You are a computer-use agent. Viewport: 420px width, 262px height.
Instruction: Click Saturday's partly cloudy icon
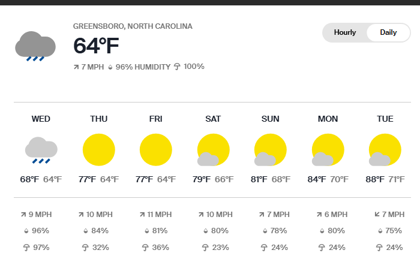tap(213, 150)
